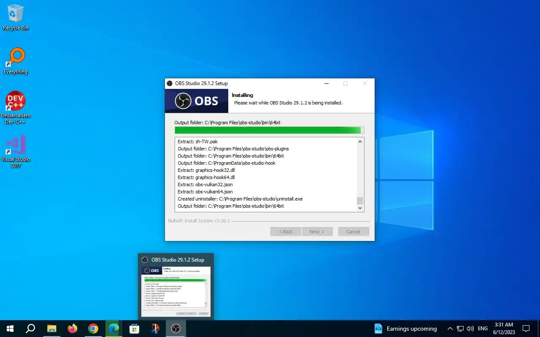Click the install log scrollbar thumb
The image size is (540, 337).
tap(360, 201)
